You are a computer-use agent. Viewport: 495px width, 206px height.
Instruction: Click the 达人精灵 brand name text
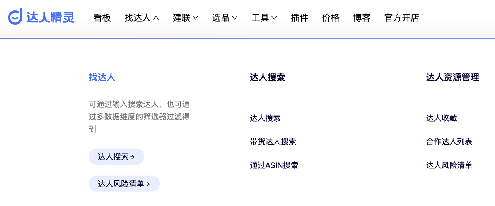tap(50, 17)
